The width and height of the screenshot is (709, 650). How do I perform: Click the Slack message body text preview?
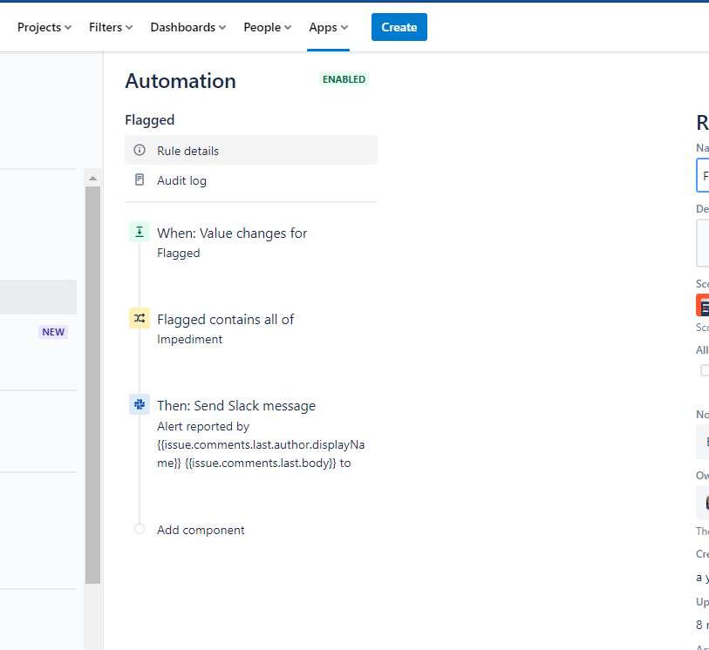pyautogui.click(x=261, y=445)
